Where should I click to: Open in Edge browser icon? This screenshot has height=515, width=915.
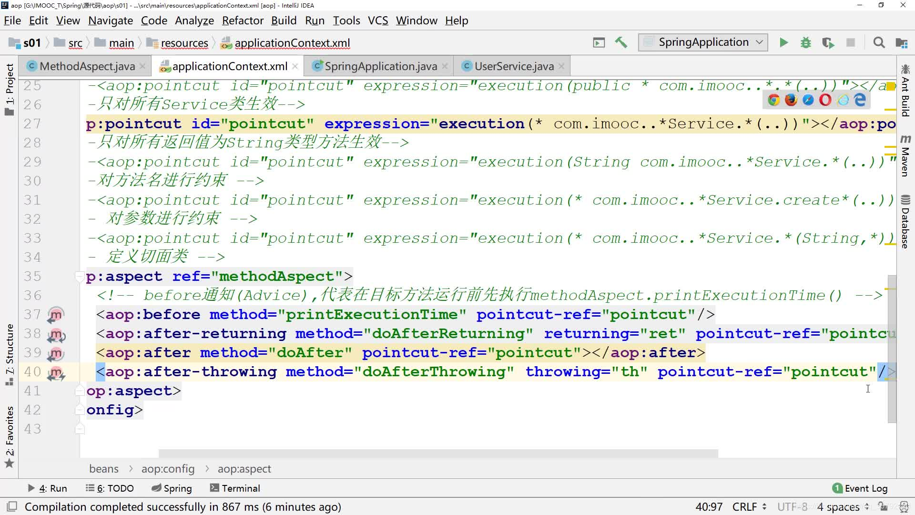(x=860, y=100)
